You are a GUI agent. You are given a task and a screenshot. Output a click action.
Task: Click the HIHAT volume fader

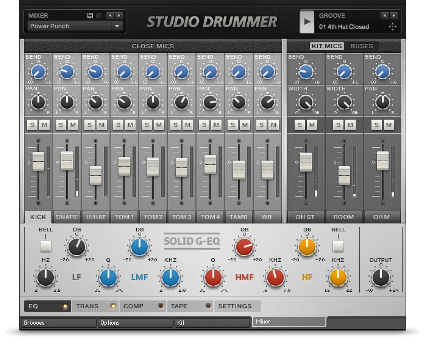pos(96,176)
